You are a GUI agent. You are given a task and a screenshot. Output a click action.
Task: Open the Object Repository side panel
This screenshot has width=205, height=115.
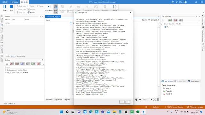(x=203, y=34)
